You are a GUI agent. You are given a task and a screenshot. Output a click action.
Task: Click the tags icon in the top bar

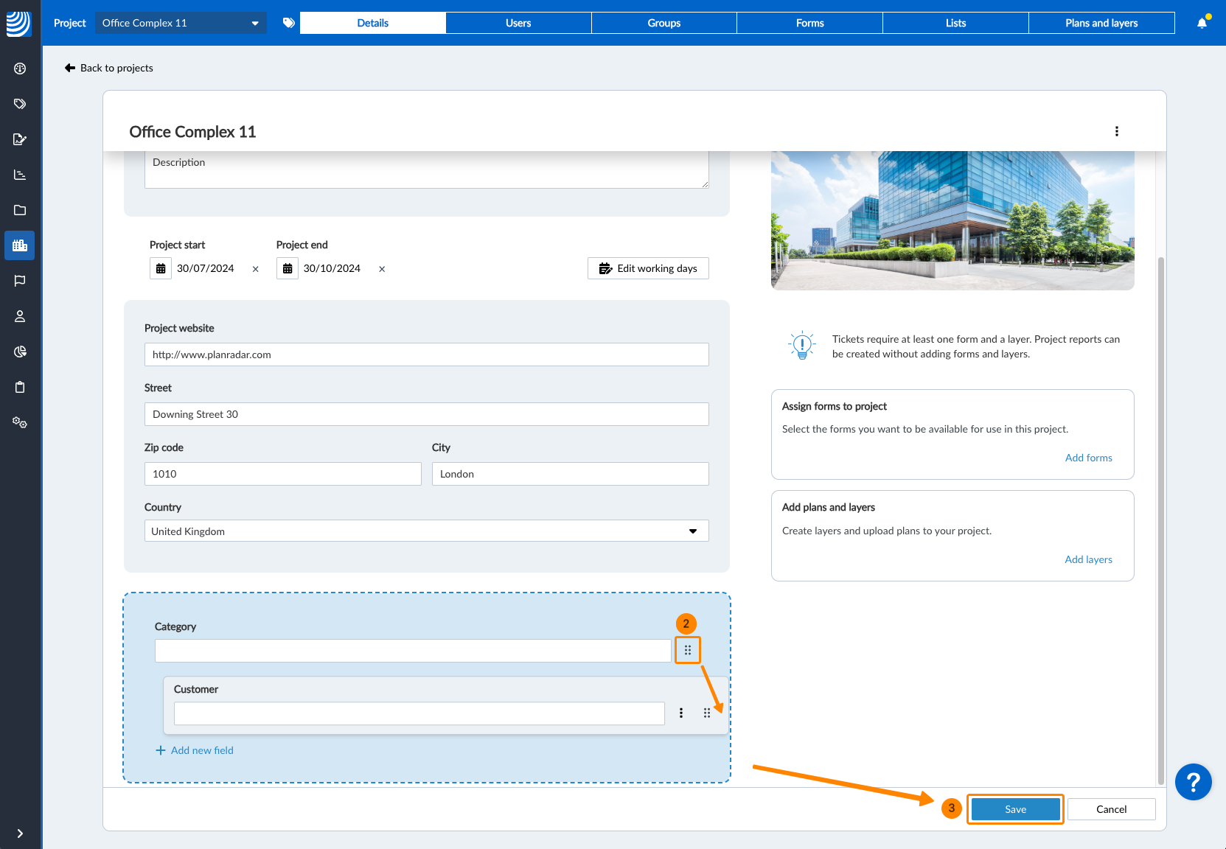[x=289, y=23]
